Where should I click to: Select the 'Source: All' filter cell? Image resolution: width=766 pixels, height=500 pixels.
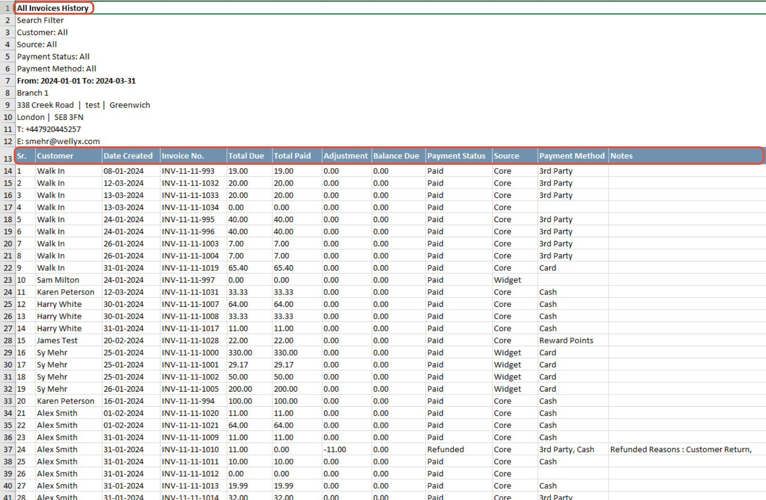[x=37, y=45]
